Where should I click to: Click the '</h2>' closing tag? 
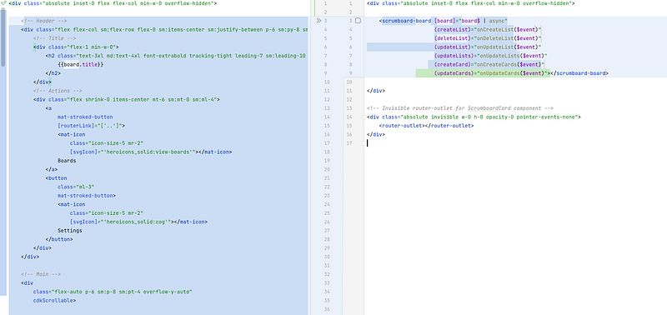tap(53, 73)
